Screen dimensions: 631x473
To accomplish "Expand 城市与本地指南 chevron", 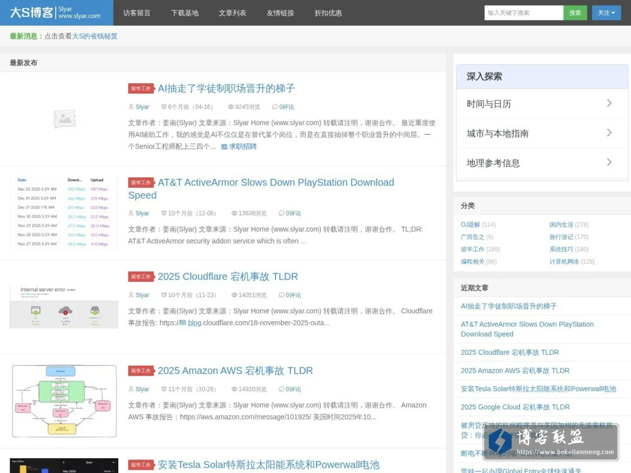I will [609, 132].
